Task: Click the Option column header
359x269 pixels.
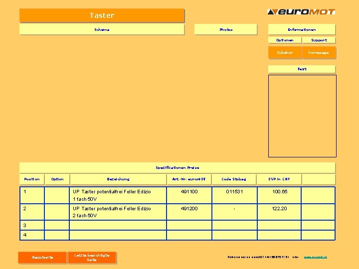Action: [57, 179]
